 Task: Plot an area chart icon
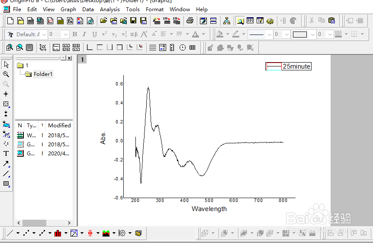click(106, 233)
